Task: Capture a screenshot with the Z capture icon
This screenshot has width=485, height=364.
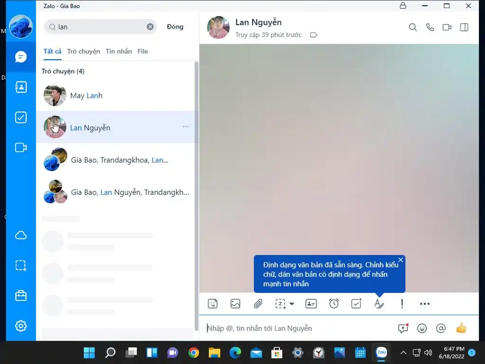Action: tap(280, 304)
